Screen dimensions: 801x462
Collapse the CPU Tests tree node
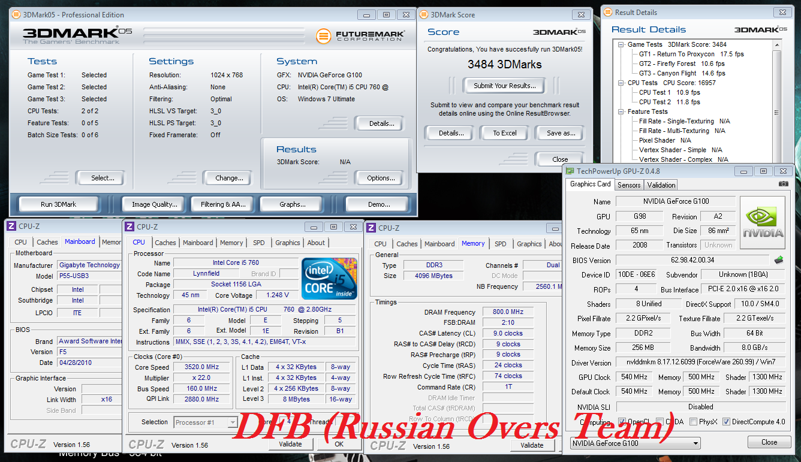(622, 83)
